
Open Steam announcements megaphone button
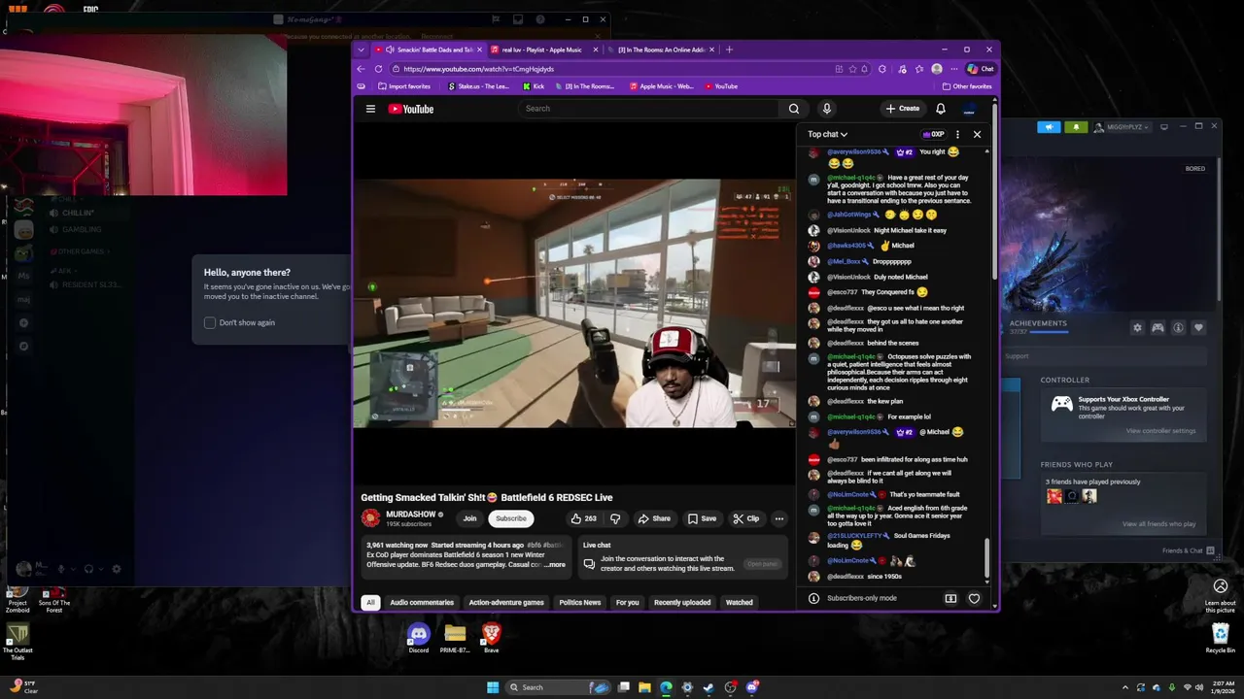coord(1049,127)
